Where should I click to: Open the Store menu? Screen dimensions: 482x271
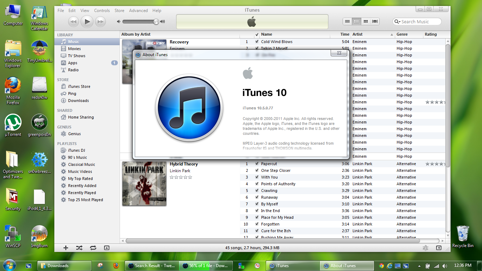[x=119, y=10]
